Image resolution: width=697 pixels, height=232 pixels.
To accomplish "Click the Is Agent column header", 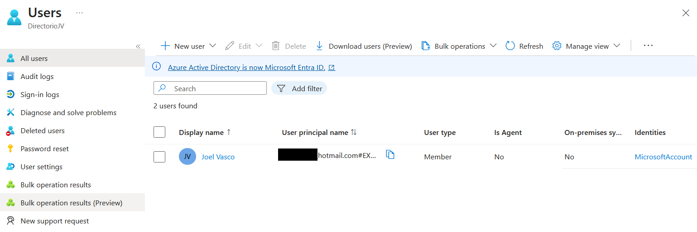I will pos(508,132).
